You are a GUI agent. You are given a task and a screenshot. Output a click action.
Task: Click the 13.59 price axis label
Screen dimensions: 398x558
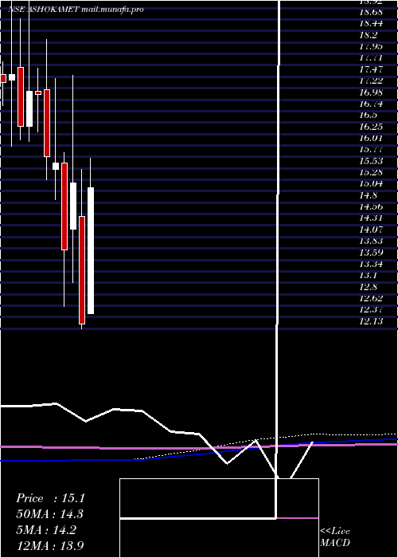[x=371, y=253]
